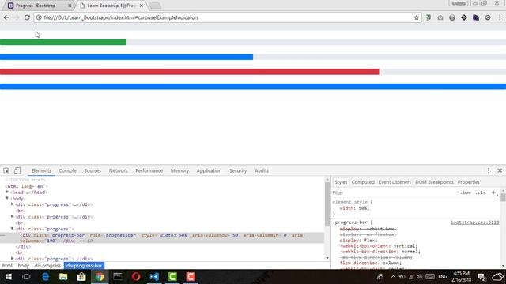Screen dimensions: 506x284
Task: Open the Action Center notifications icon
Action: tap(481, 277)
